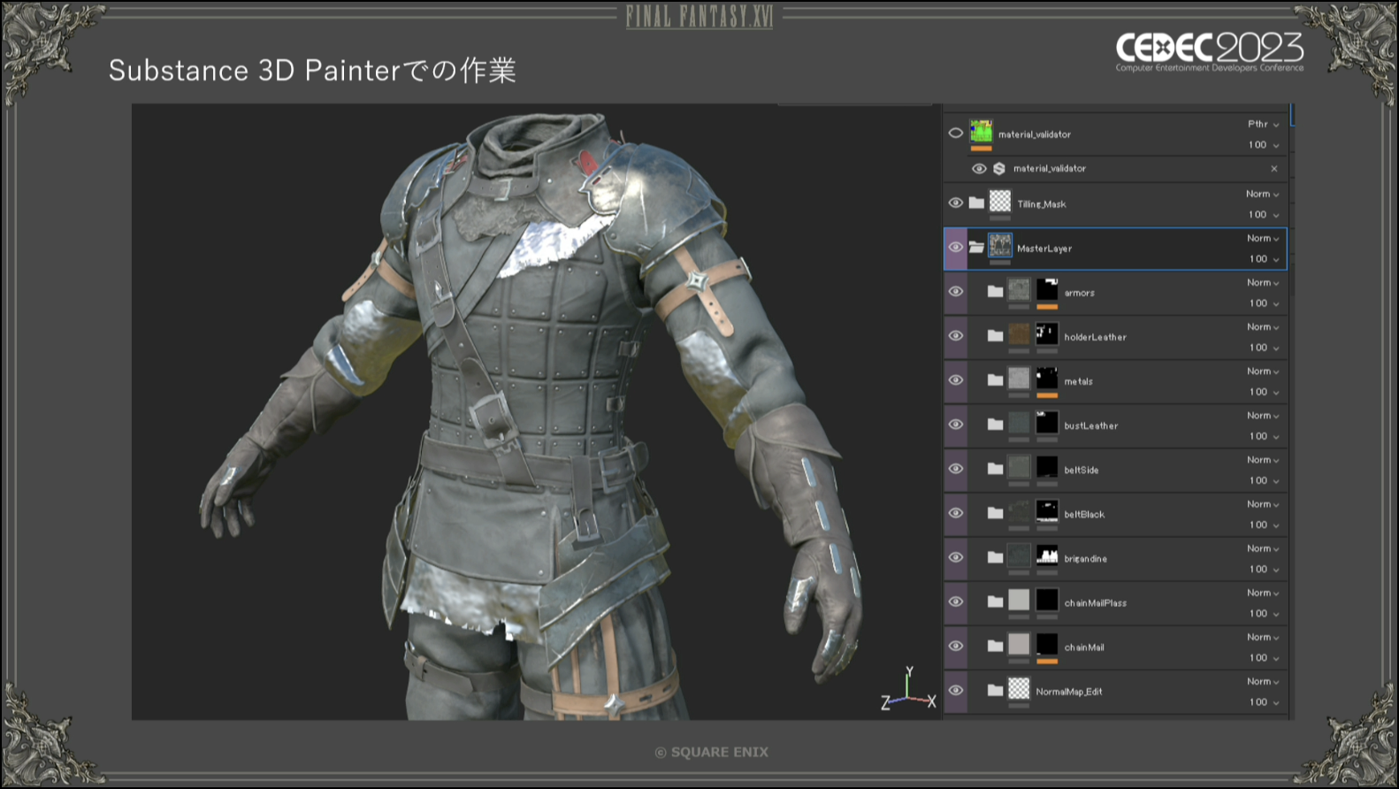
Task: Hide the beltSide layer group
Action: click(956, 468)
